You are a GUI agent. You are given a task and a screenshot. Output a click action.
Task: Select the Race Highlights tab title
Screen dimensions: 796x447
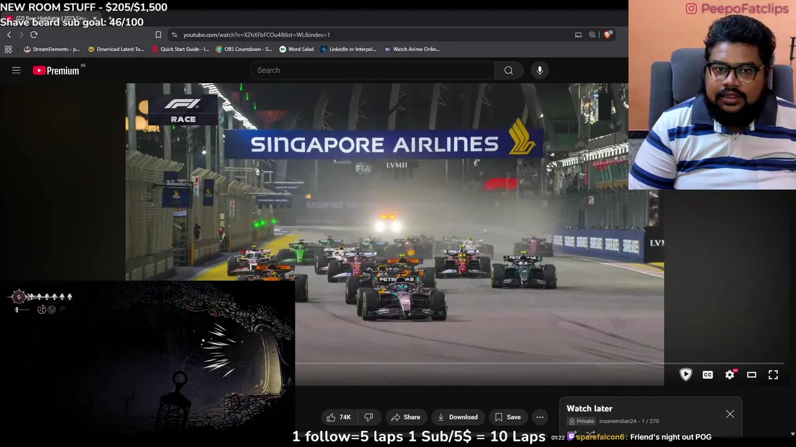point(50,19)
